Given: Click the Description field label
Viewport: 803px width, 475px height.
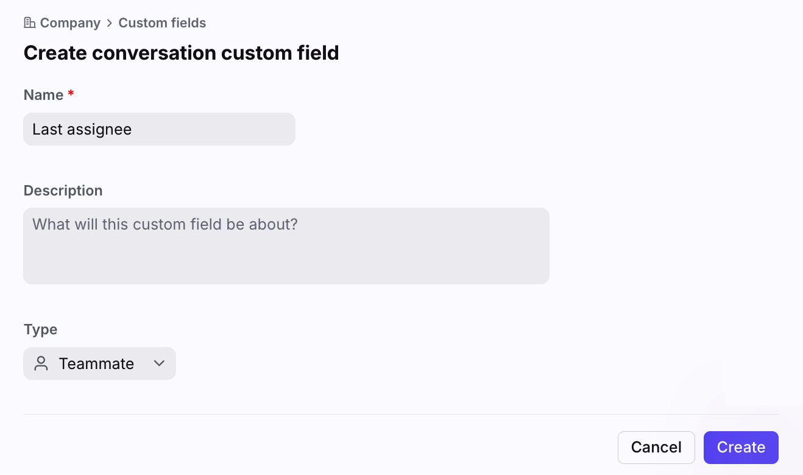Looking at the screenshot, I should click(63, 191).
